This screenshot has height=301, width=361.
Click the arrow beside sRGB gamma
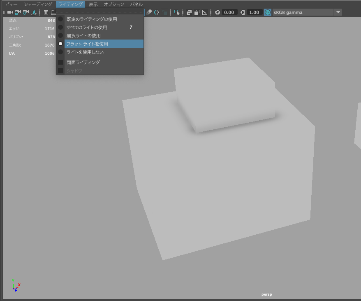click(338, 12)
